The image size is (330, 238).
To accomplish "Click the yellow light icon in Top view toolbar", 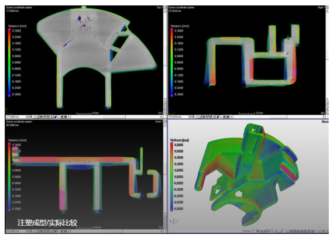I will 35,116.
